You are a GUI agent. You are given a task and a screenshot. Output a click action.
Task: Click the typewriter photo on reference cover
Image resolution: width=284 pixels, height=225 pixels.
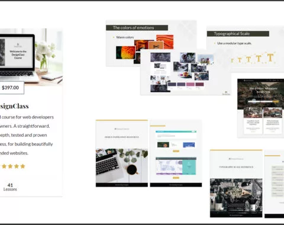point(236,195)
